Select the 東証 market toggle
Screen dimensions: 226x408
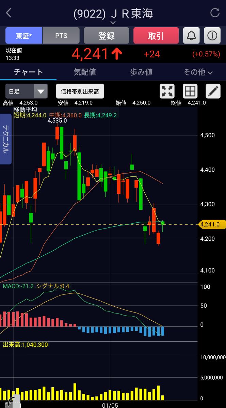(24, 35)
